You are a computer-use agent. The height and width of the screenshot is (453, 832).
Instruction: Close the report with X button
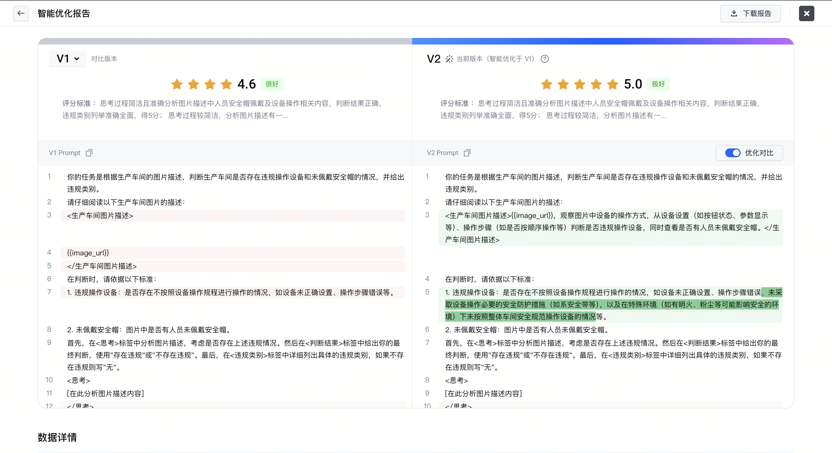(806, 13)
